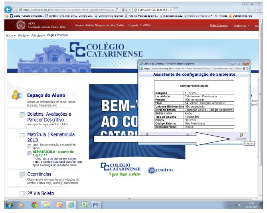Click the Colégio Catarinense header banner

(133, 56)
